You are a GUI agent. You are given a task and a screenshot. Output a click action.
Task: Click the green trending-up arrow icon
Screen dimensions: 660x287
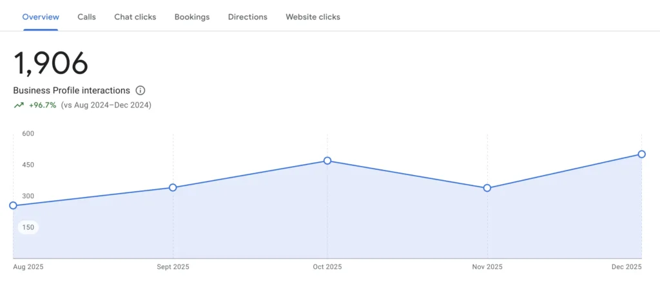pos(19,105)
